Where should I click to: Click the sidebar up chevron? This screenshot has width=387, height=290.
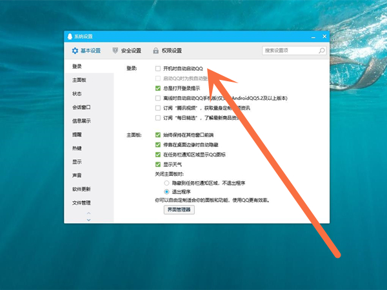89,213
